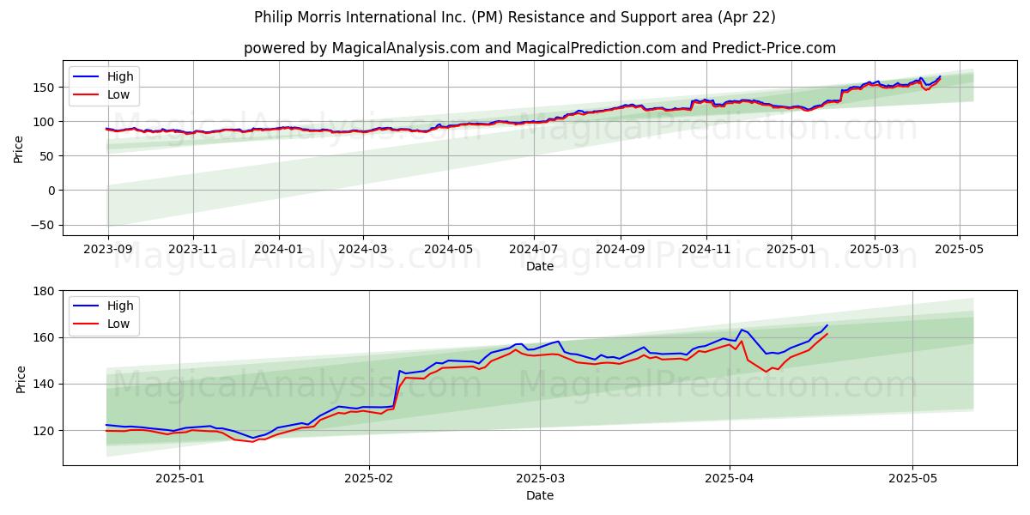Click the 2024-07 date tick label
This screenshot has height=515, width=1030.
(x=534, y=250)
